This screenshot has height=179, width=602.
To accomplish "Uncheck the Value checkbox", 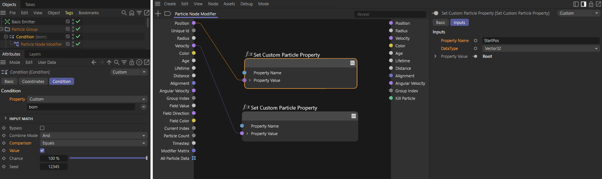I will coord(42,150).
